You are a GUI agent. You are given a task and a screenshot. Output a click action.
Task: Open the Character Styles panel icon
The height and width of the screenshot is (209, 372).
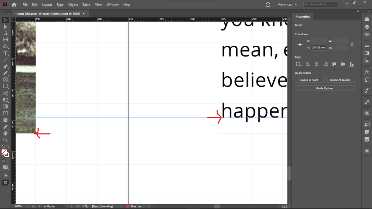(x=367, y=102)
